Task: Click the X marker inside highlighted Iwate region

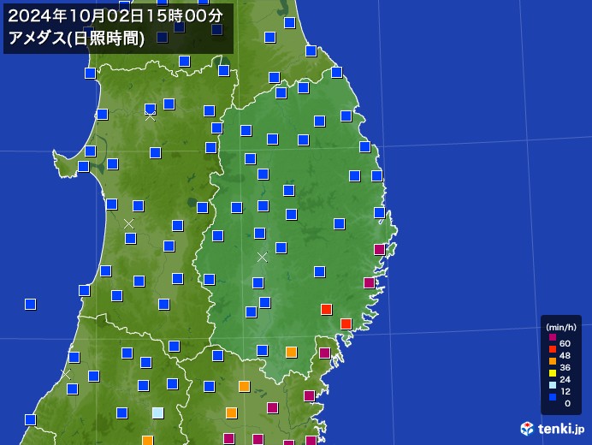Action: 262,258
